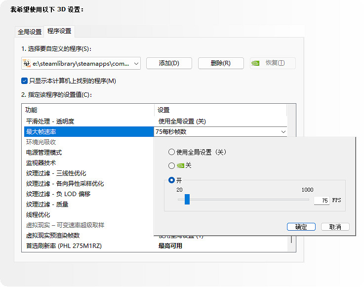
Task: Select the 纹理过滤 - 三线性优化 row
Action: point(89,173)
